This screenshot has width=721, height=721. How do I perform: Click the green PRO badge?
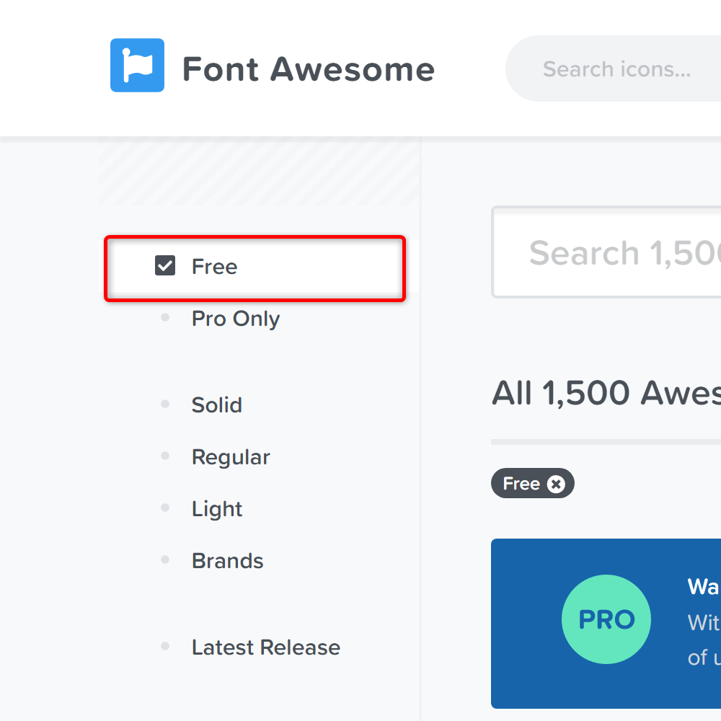pyautogui.click(x=606, y=619)
